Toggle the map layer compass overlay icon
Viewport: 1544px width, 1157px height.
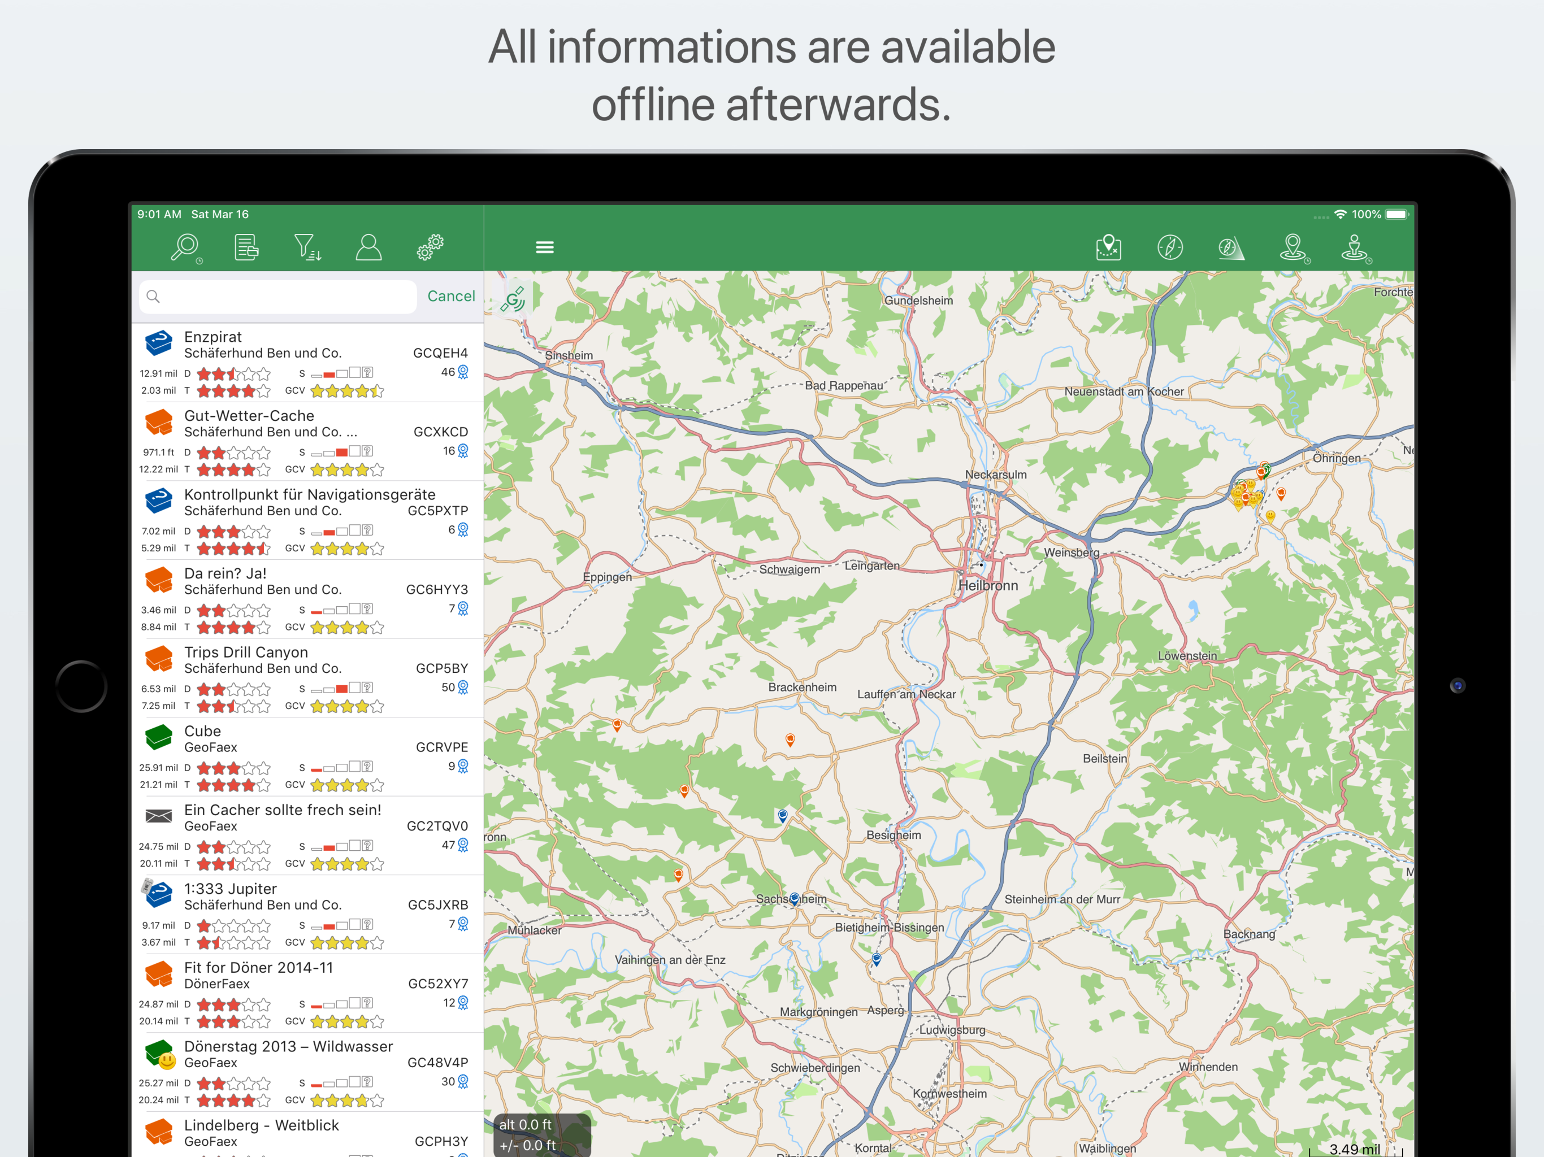pyautogui.click(x=1230, y=247)
